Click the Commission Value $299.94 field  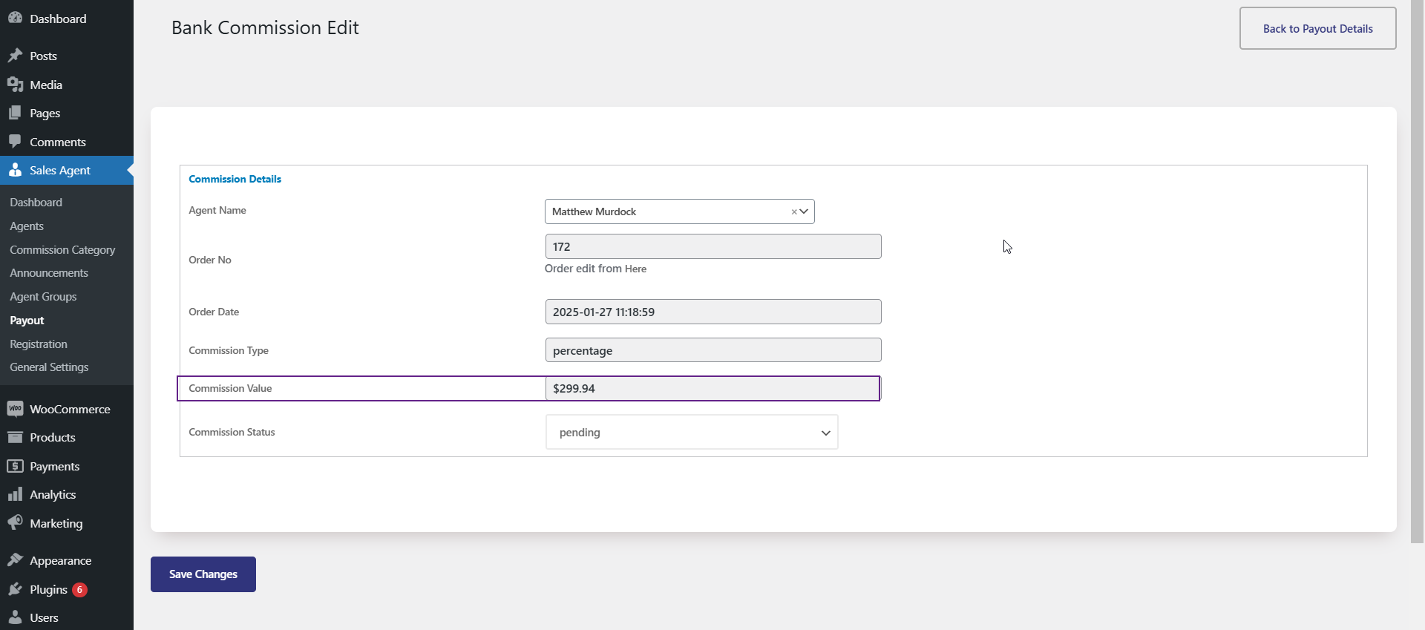[713, 388]
